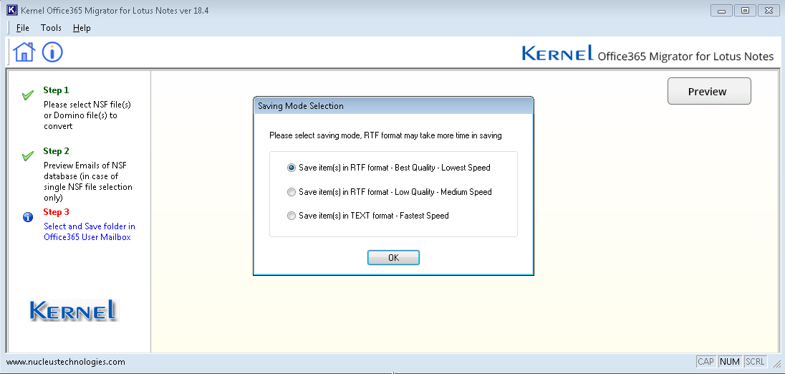Open the Info toolbar icon
Viewport: 785px width, 374px height.
(52, 52)
